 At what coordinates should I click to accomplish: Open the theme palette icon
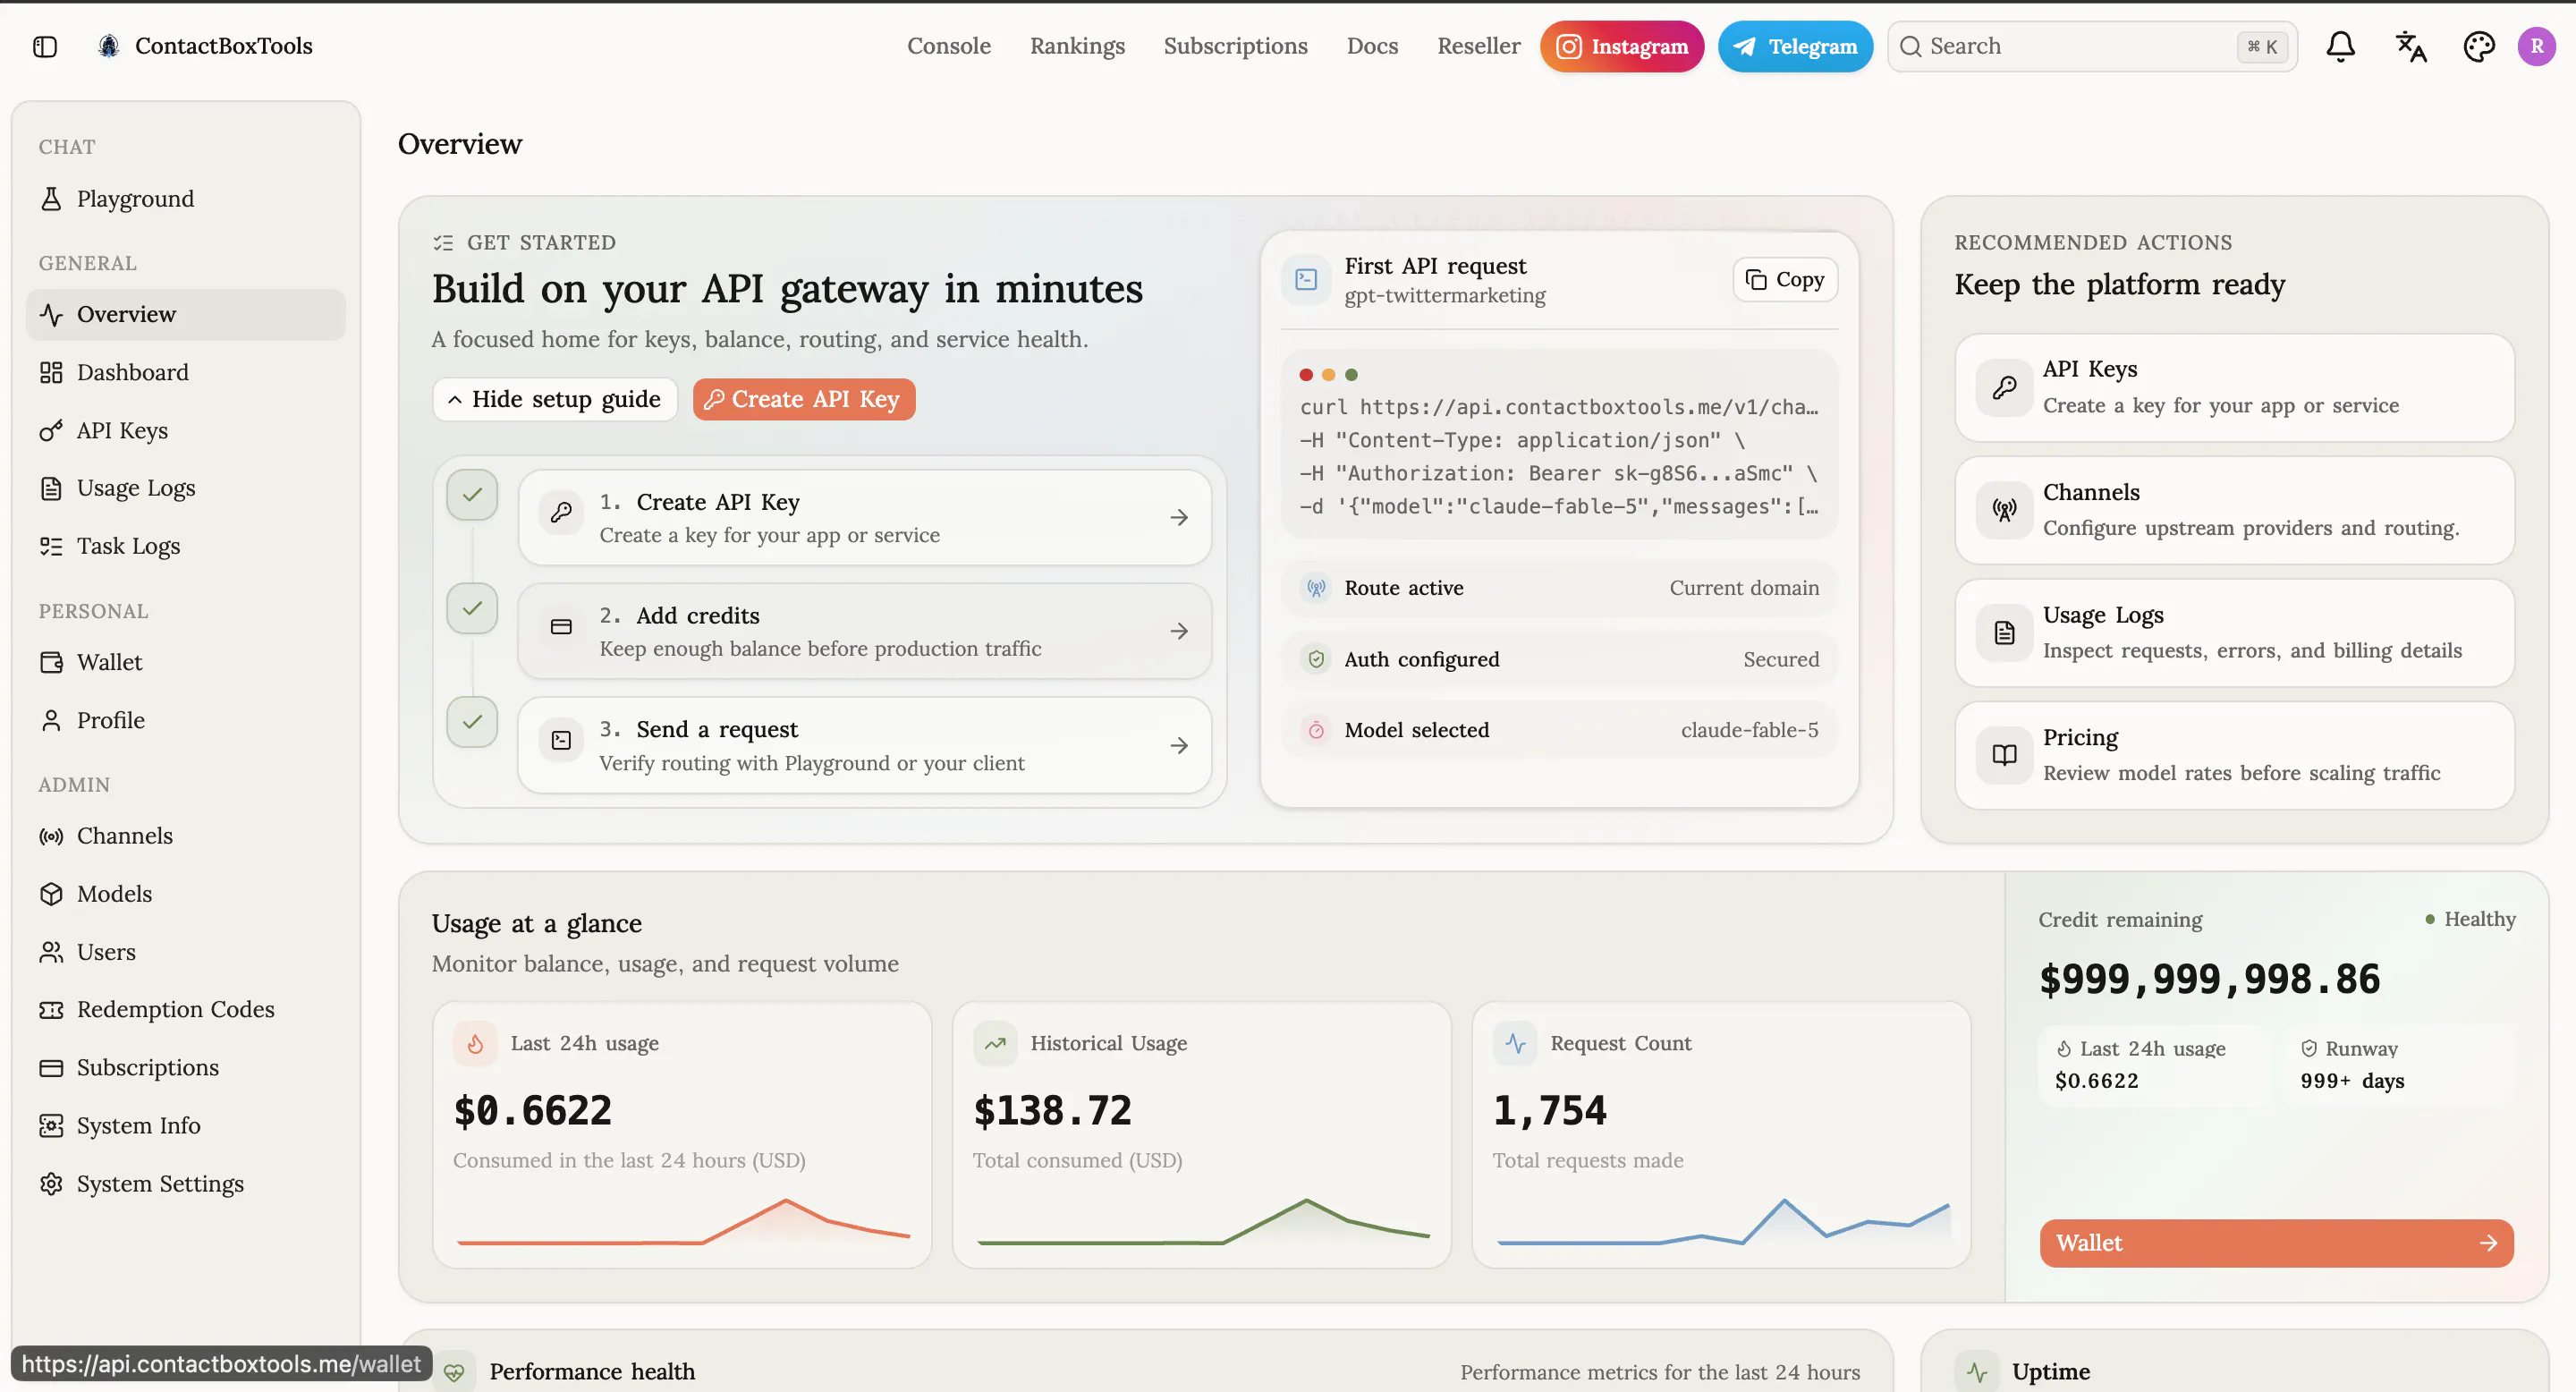point(2479,46)
